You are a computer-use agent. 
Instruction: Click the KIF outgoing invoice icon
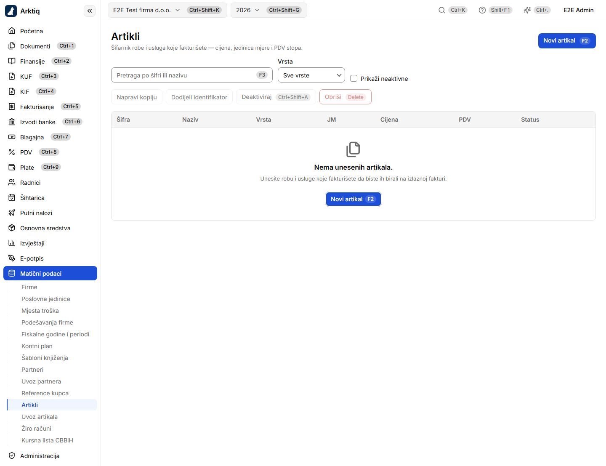[x=12, y=91]
